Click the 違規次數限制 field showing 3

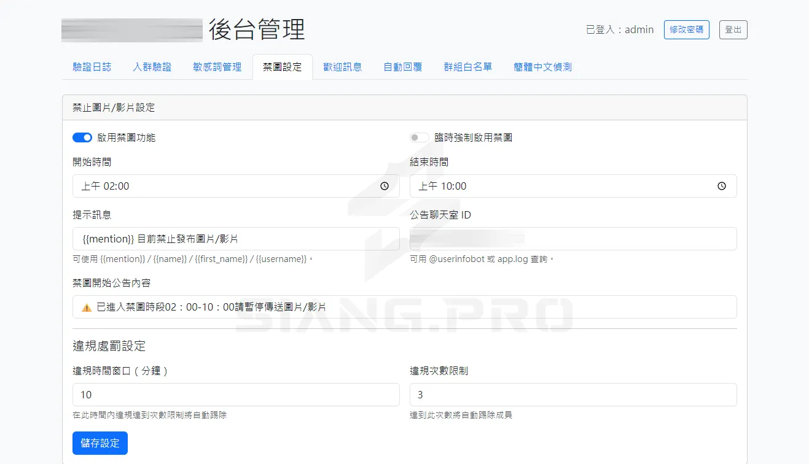573,395
